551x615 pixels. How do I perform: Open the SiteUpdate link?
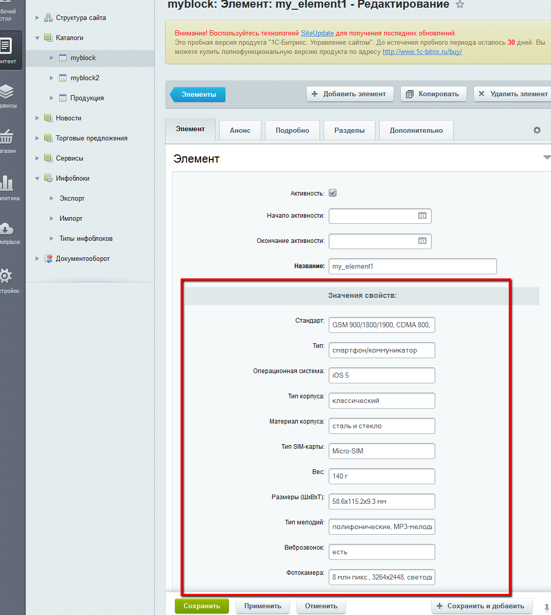[x=317, y=33]
